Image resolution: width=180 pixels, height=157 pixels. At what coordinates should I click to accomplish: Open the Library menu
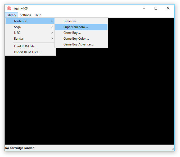tap(11, 15)
